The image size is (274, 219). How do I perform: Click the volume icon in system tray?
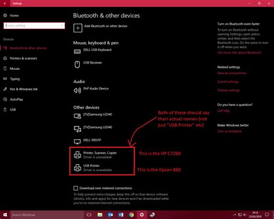[x=245, y=214]
